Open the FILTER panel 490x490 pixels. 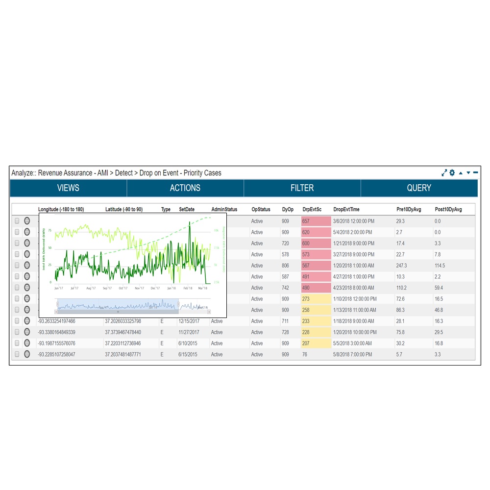[x=302, y=188]
